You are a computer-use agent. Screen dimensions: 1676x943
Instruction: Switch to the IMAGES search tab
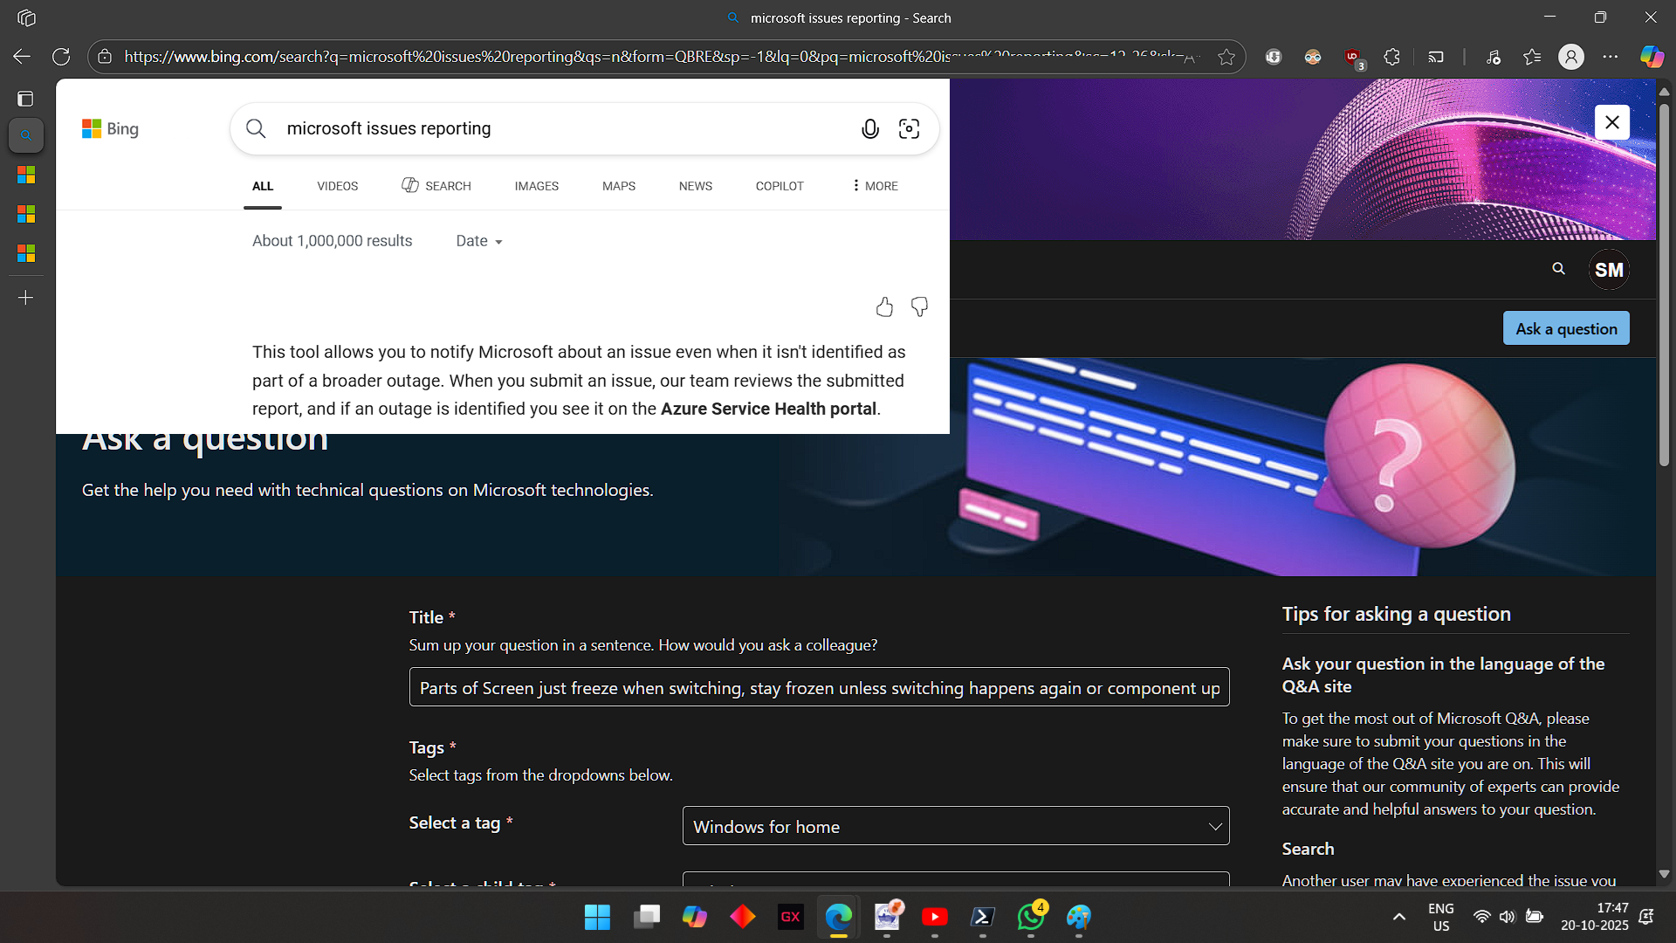click(x=536, y=186)
